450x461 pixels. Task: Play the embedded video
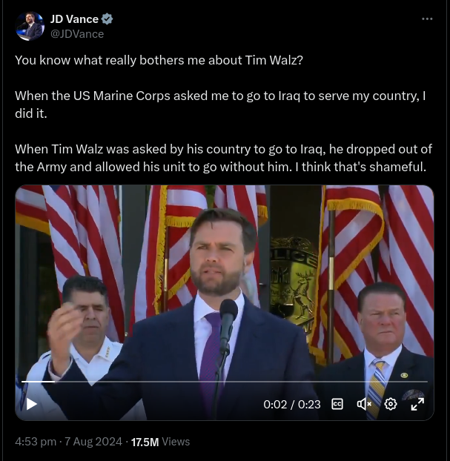(31, 404)
